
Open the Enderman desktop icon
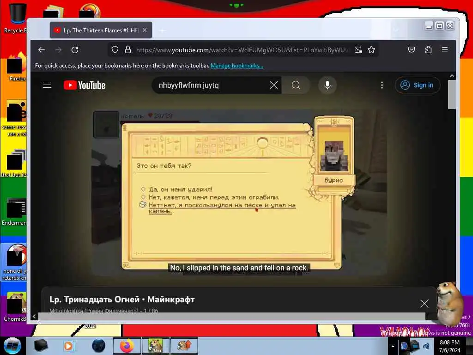point(15,211)
